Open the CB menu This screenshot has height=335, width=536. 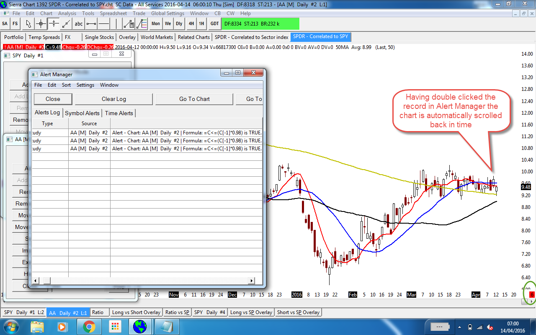click(x=218, y=13)
